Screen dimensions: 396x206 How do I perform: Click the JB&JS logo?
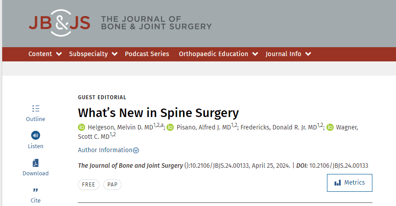coord(59,23)
